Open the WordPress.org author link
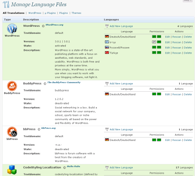Screen dimensions: 195x176 point(54,25)
